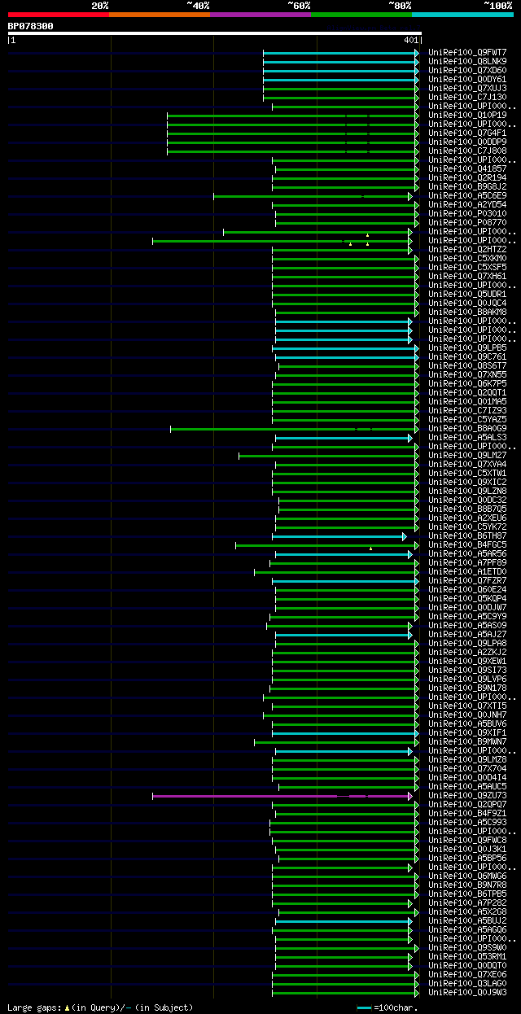Viewport: 521px width, 1014px height.
Task: Choose the UniRef100_Q01MA5 hit
Action: pyautogui.click(x=467, y=401)
